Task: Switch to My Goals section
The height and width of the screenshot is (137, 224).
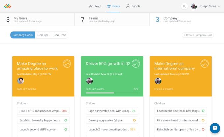Action: pyautogui.click(x=37, y=19)
